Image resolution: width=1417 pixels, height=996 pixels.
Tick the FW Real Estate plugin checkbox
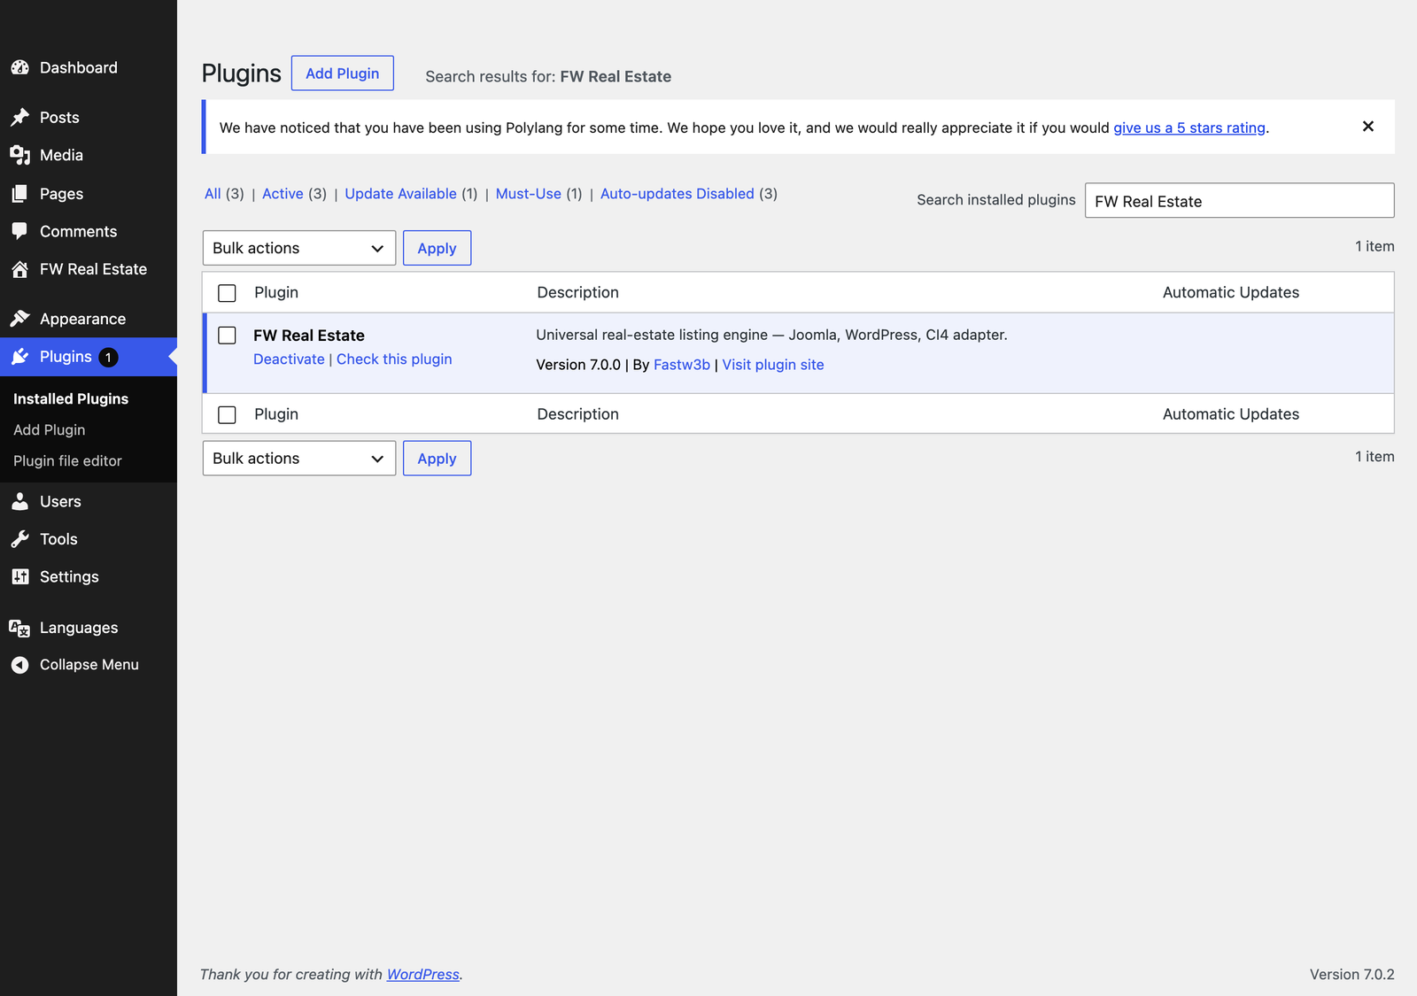(228, 336)
